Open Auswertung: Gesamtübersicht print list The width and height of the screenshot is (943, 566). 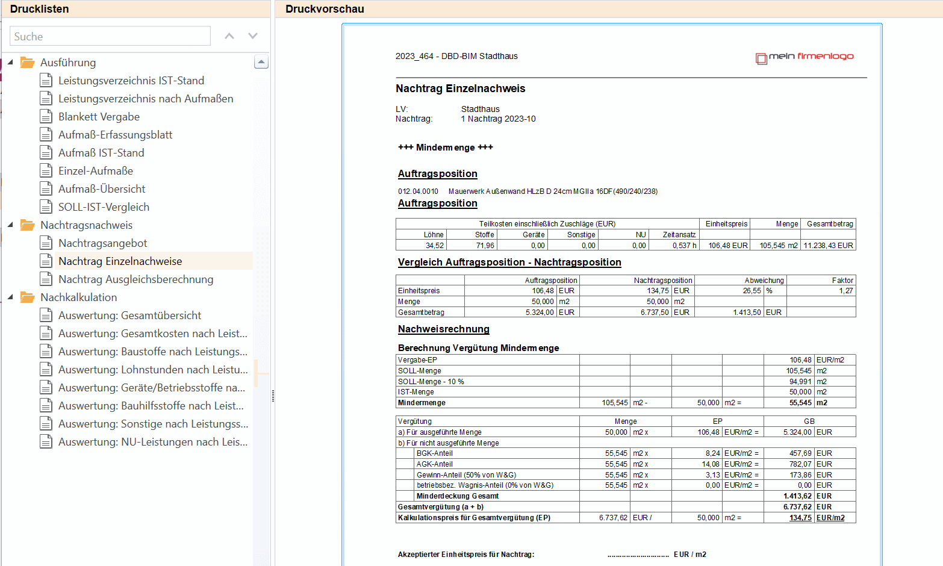[130, 316]
